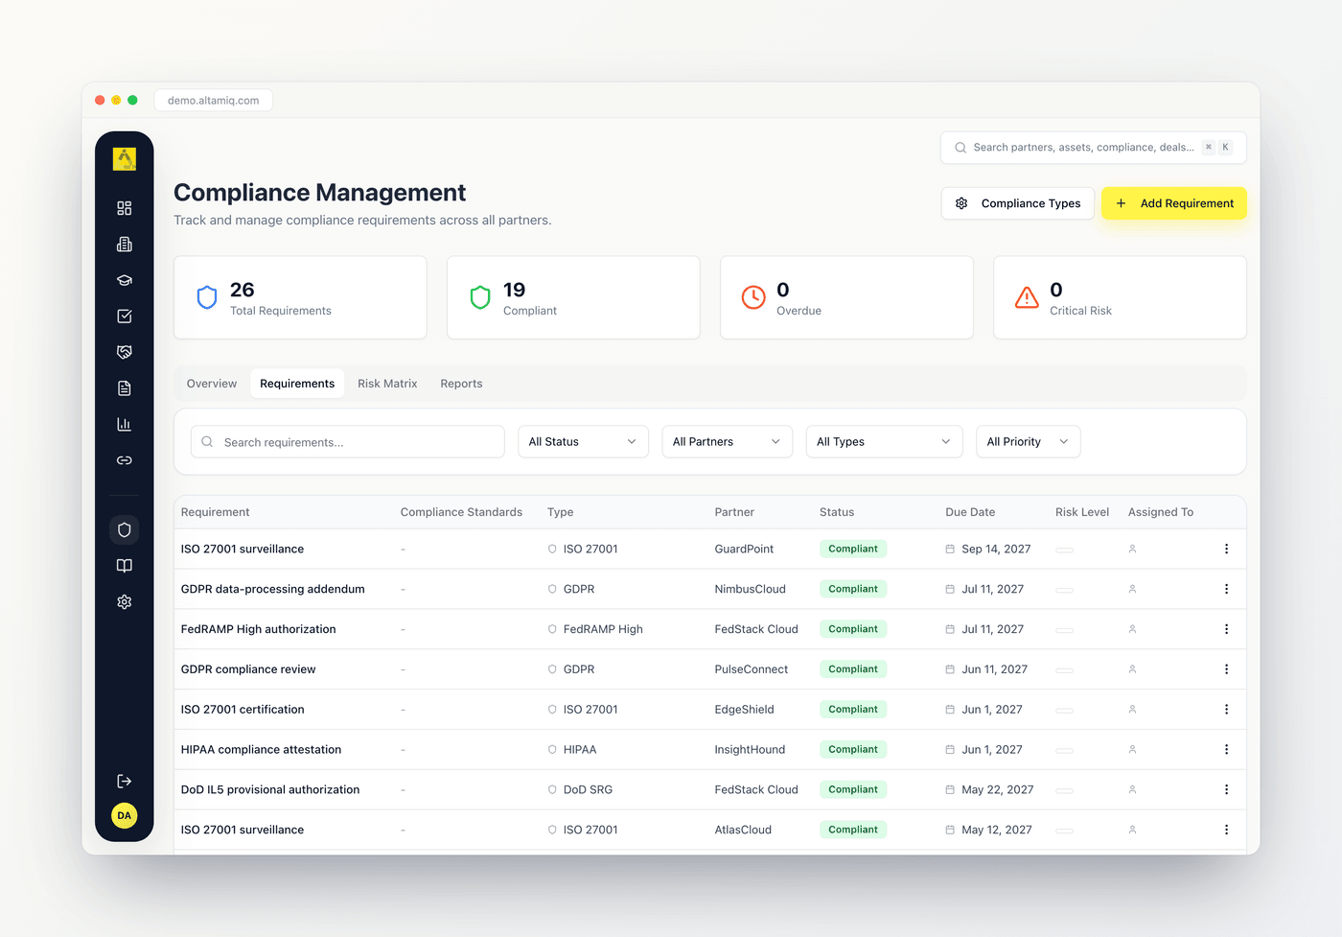Open the settings gear icon in sidebar

124,602
